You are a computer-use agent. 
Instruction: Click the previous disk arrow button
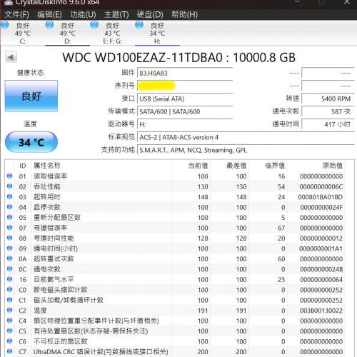[11, 57]
